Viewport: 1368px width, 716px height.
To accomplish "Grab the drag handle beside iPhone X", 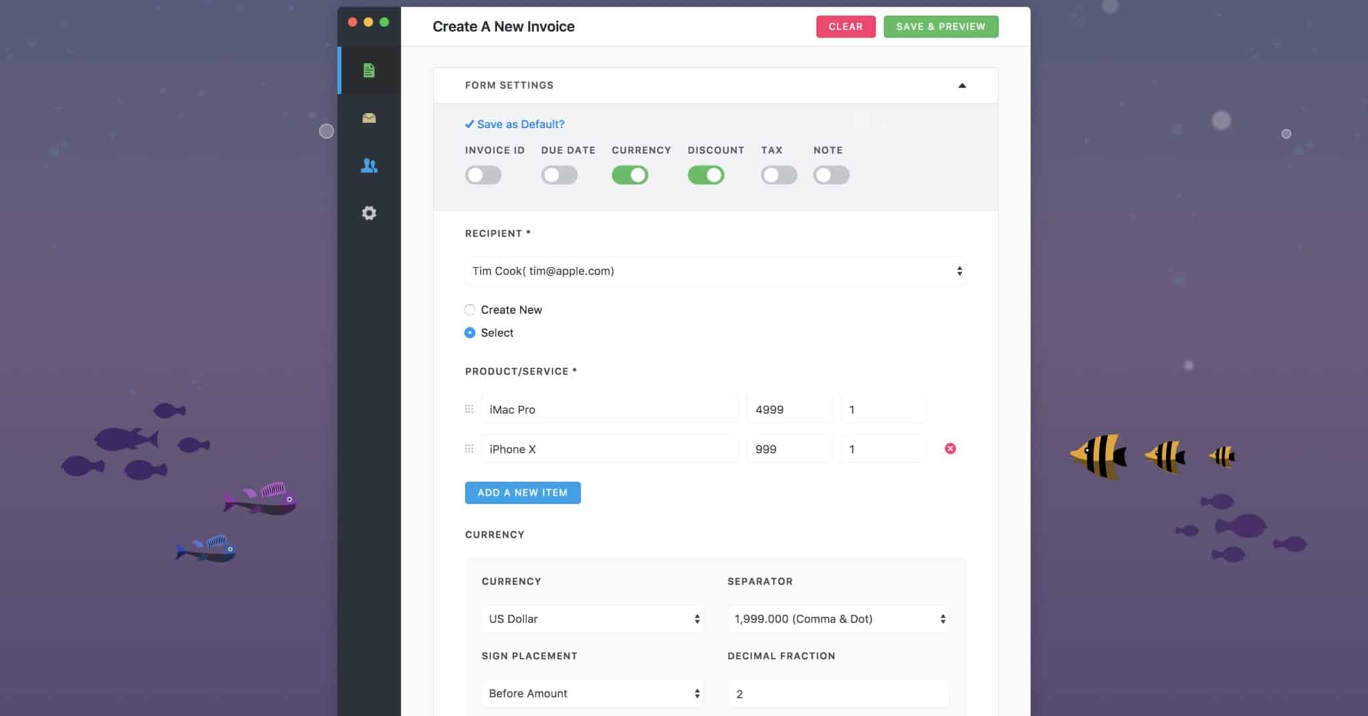I will click(x=469, y=449).
